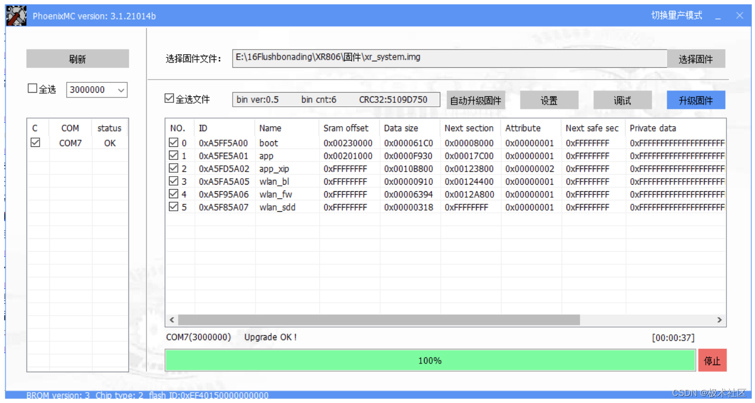The image size is (755, 403).
Task: Click the red 停止 stop button
Action: coord(712,361)
